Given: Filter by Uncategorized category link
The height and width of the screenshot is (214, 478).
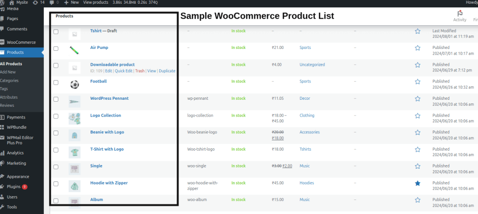Looking at the screenshot, I should [x=312, y=64].
